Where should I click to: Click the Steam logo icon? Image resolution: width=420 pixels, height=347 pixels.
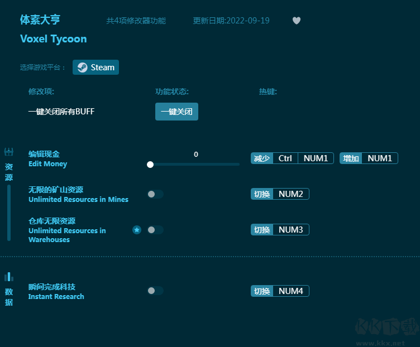(83, 68)
